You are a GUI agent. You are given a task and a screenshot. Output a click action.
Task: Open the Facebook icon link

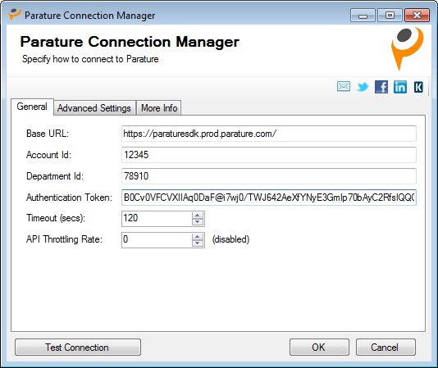(381, 87)
